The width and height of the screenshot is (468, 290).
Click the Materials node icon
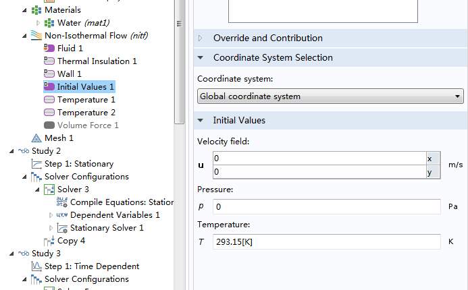36,10
